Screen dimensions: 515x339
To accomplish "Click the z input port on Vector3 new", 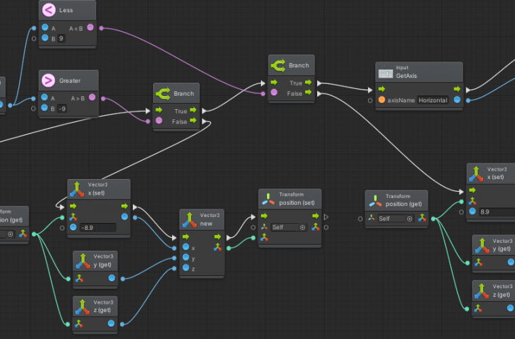I will click(185, 268).
